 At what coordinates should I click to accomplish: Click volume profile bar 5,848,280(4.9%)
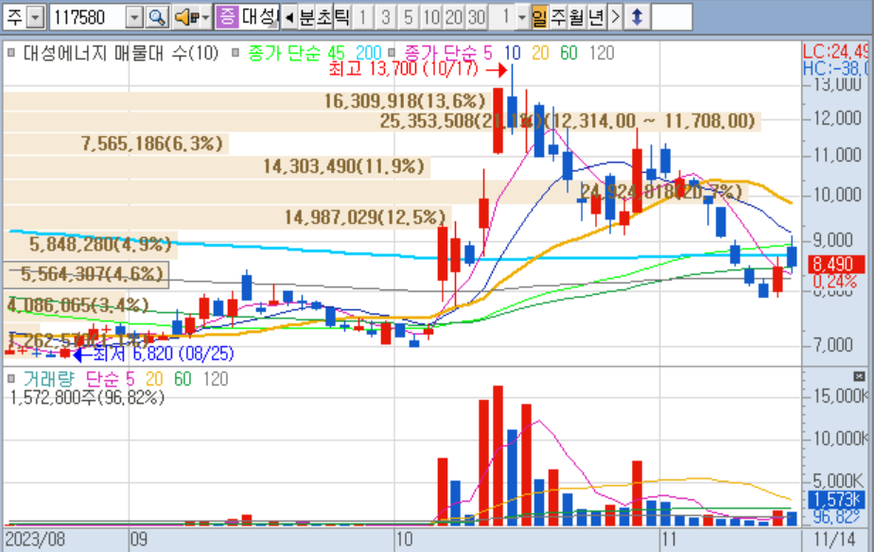90,245
